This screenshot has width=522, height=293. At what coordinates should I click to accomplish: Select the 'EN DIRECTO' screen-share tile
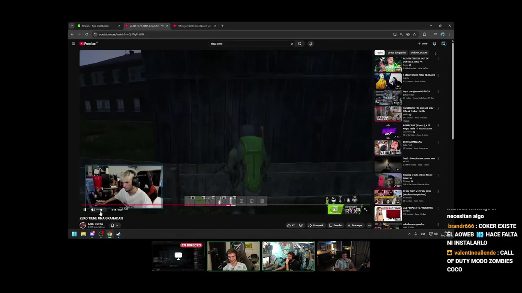point(178,256)
